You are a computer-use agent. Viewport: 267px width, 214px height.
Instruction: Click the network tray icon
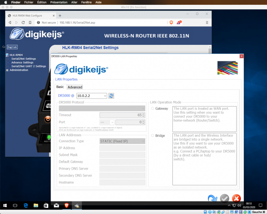point(234,206)
